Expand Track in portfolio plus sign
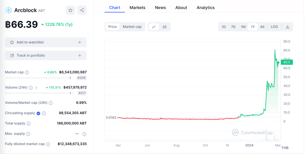The width and height of the screenshot is (305, 154). tap(80, 56)
